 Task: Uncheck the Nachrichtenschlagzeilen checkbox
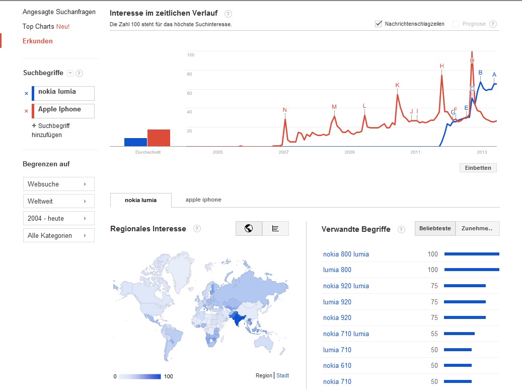click(379, 24)
